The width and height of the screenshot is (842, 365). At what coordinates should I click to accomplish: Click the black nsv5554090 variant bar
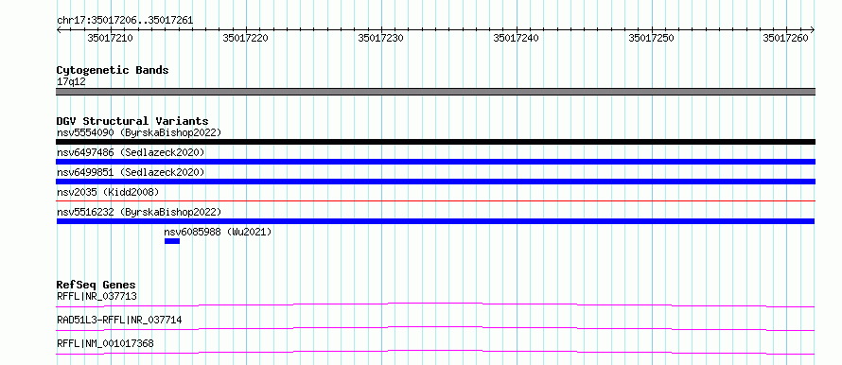[x=435, y=142]
